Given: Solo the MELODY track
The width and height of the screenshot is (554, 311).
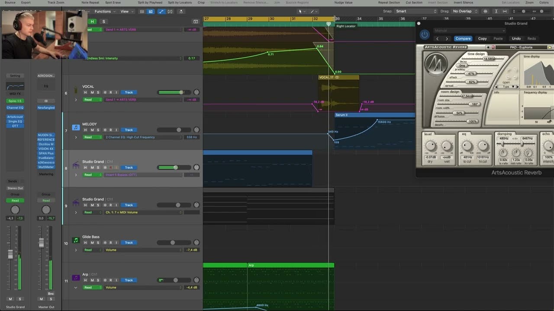Looking at the screenshot, I should [x=98, y=130].
